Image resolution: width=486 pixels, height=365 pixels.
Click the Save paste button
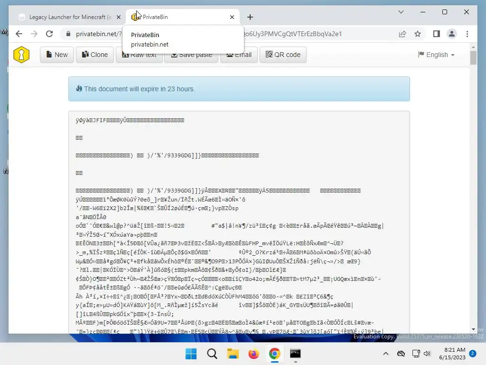point(191,55)
